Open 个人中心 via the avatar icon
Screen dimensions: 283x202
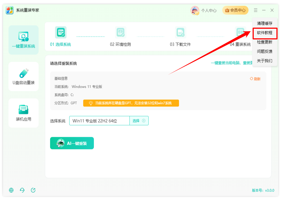tap(195, 10)
